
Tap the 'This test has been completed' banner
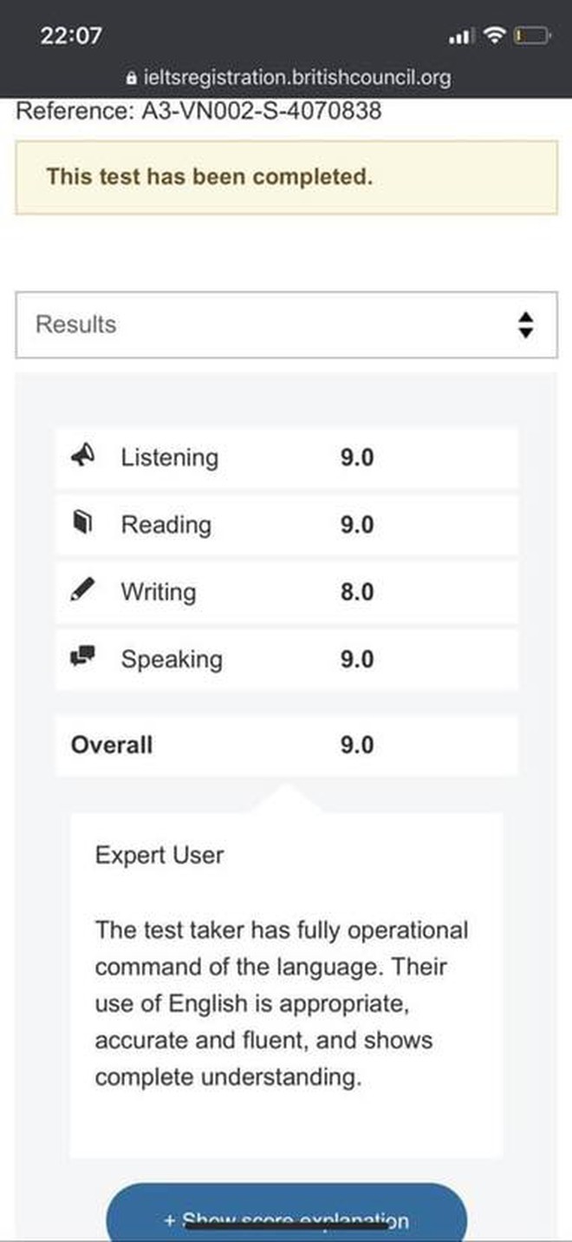(x=286, y=177)
